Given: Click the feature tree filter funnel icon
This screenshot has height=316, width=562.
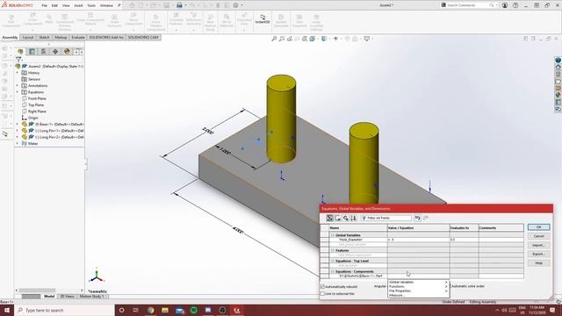Looking at the screenshot, I should point(18,59).
